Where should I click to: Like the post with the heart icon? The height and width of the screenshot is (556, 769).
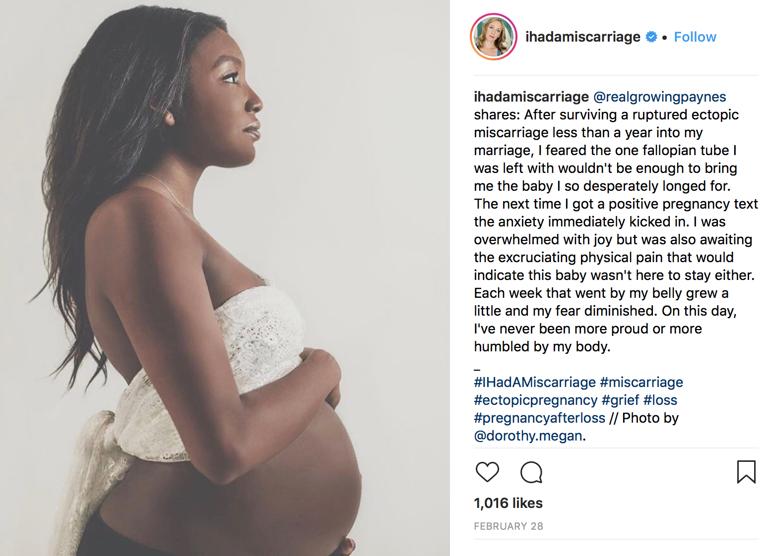point(487,472)
